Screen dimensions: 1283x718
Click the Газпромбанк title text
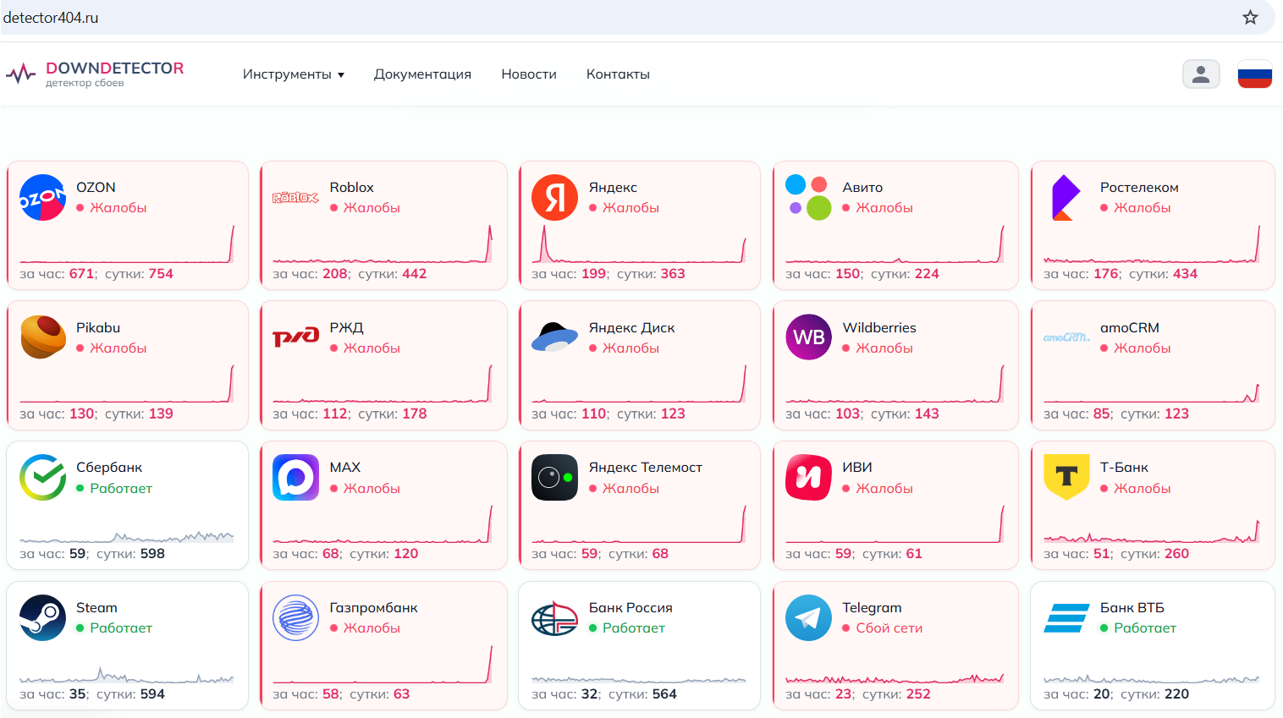373,607
